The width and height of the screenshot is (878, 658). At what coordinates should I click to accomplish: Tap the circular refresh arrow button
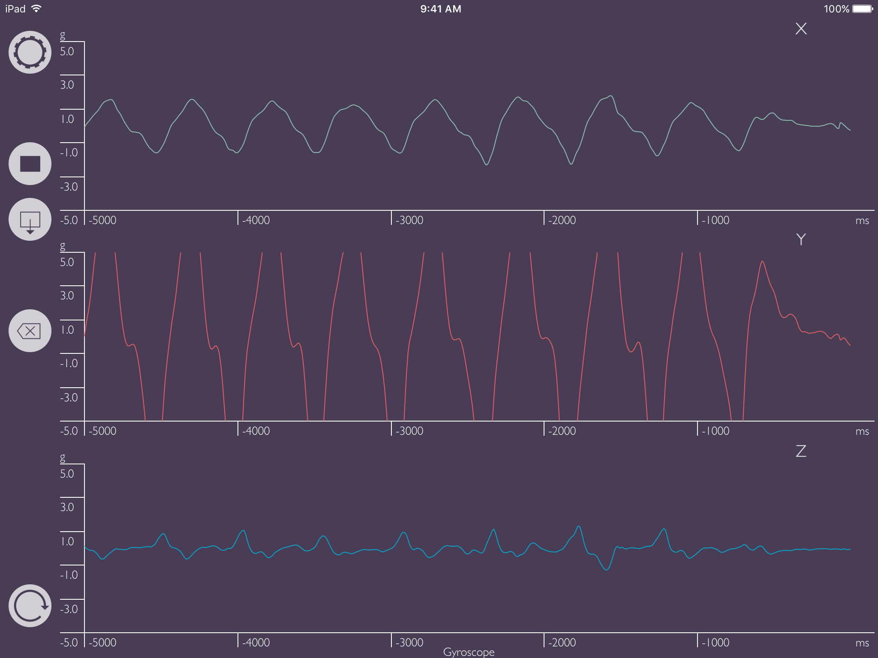[x=30, y=606]
